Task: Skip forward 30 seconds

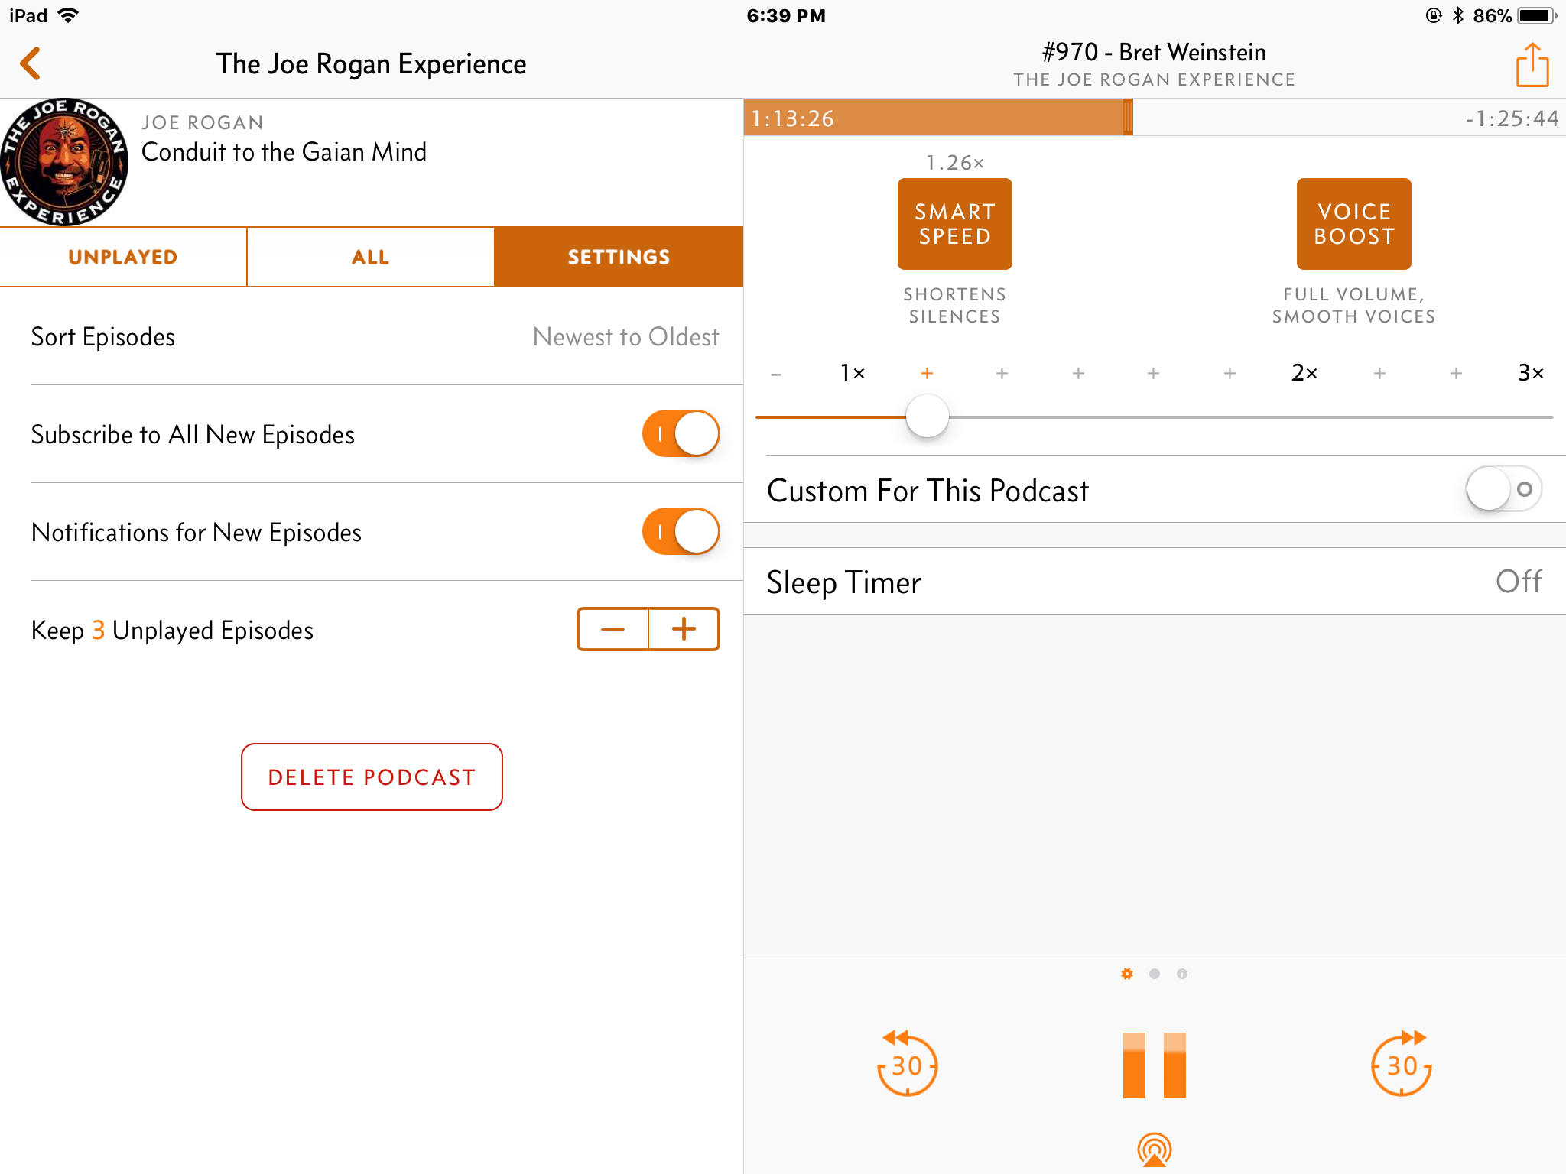Action: 1401,1064
